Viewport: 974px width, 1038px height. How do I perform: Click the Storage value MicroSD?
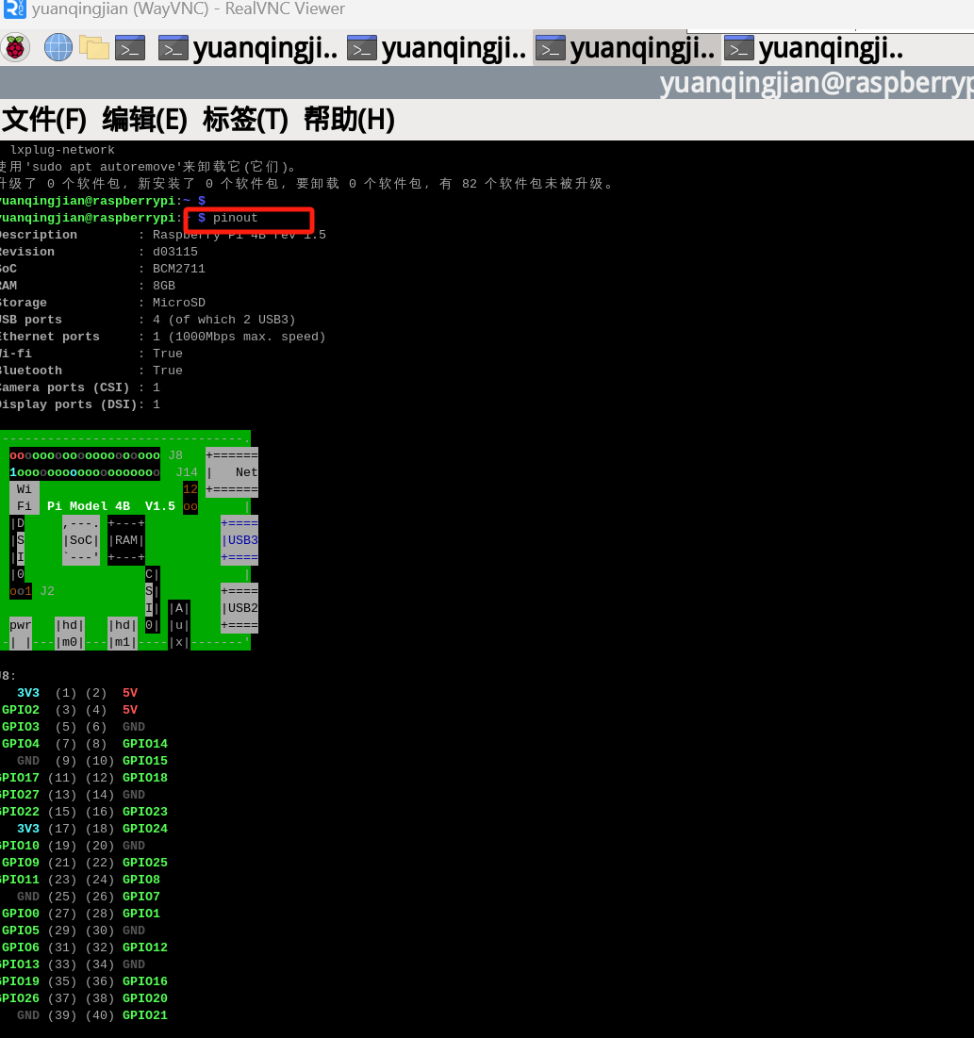coord(179,303)
